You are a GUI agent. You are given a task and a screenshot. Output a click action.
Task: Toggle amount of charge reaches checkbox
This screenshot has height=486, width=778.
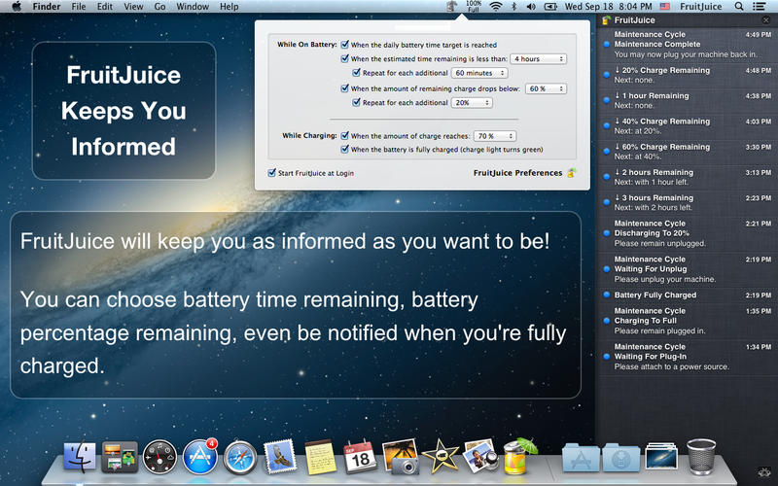click(x=345, y=135)
